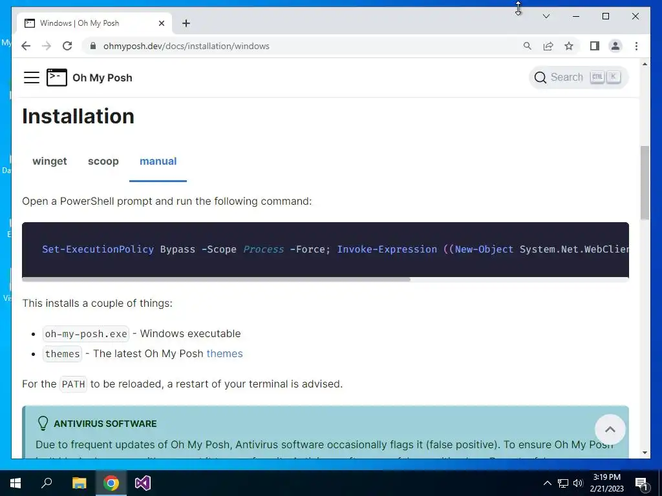662x496 pixels.
Task: Open the notification center icon
Action: (x=641, y=483)
